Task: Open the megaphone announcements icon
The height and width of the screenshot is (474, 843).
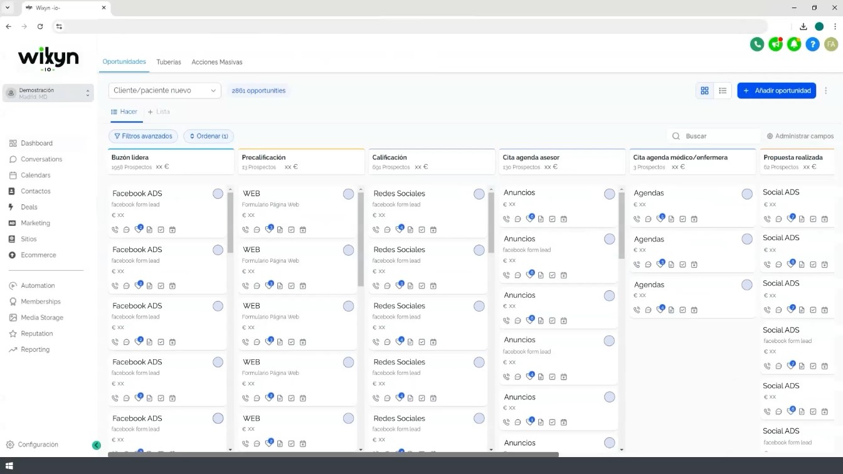Action: pos(776,44)
